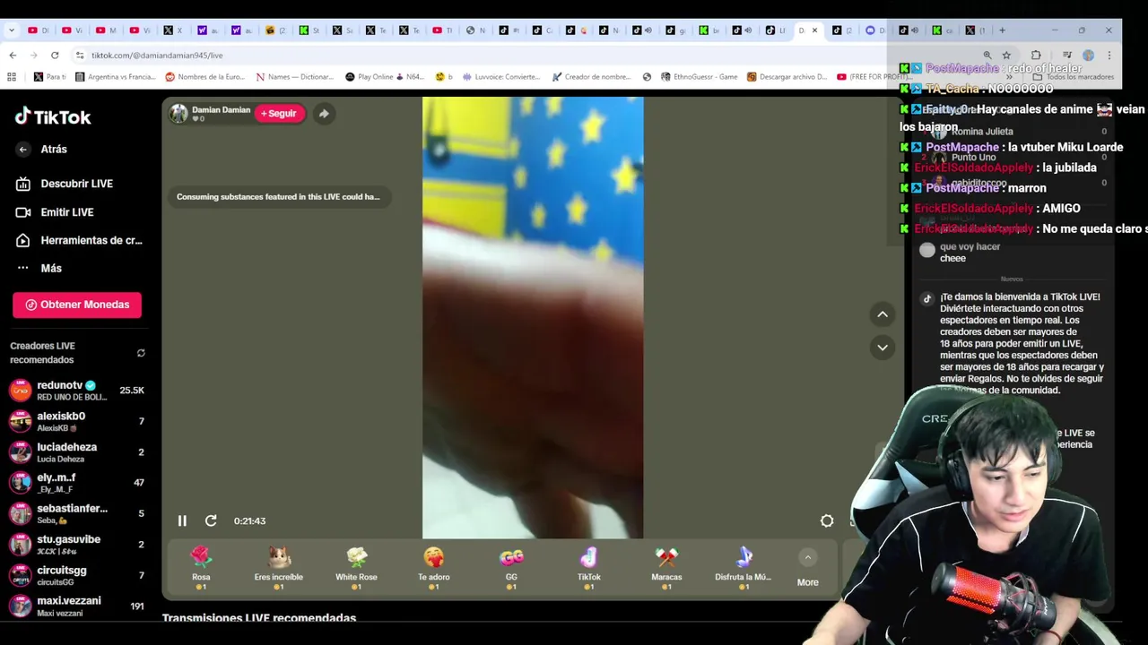This screenshot has width=1148, height=645.
Task: Send Maracas gift
Action: coord(666,567)
